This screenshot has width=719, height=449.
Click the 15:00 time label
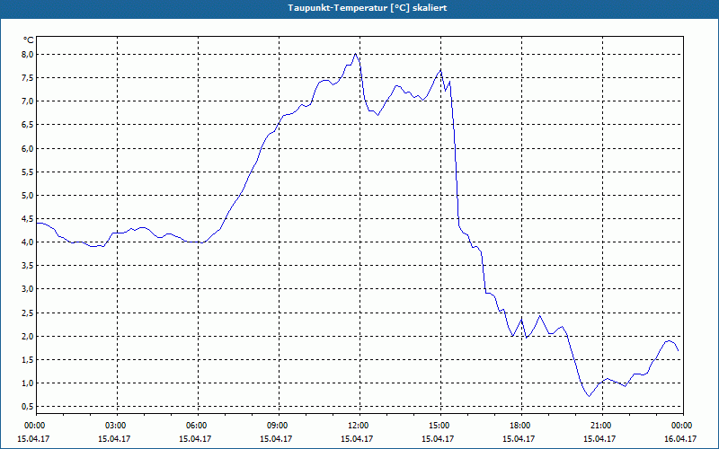tap(440, 426)
